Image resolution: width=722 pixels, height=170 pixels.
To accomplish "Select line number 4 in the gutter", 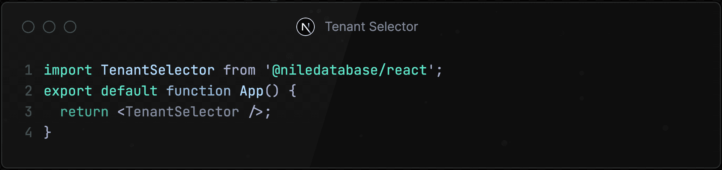I will tap(29, 133).
